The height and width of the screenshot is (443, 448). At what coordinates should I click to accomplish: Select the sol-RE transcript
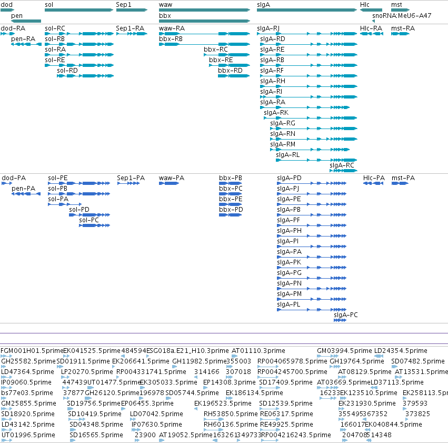[79, 65]
